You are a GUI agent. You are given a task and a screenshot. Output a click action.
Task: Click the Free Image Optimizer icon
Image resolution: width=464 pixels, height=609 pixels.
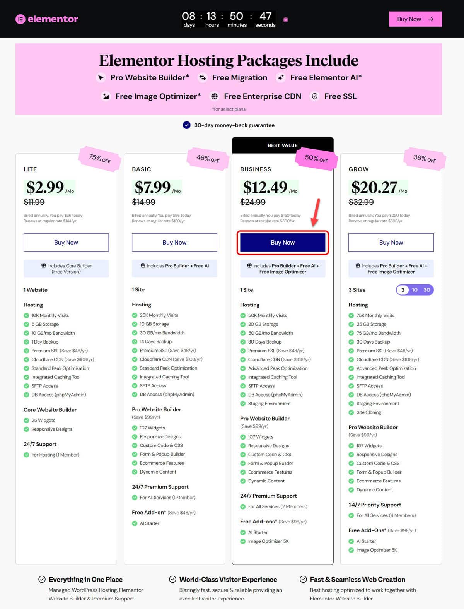(x=106, y=96)
